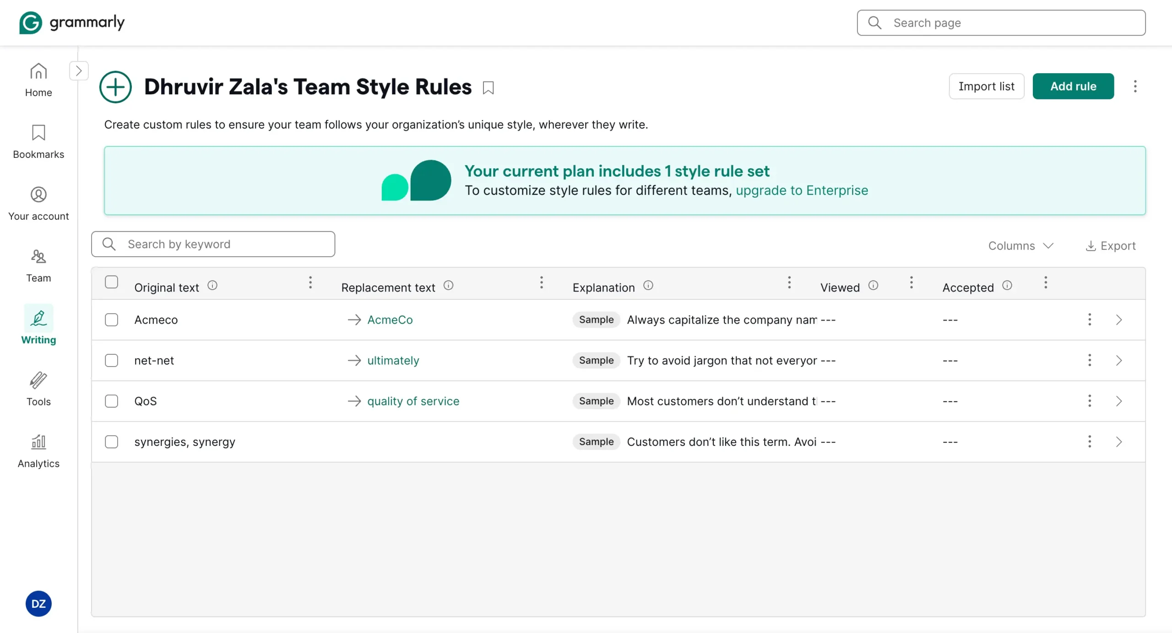Click the Search page input field

[1001, 22]
